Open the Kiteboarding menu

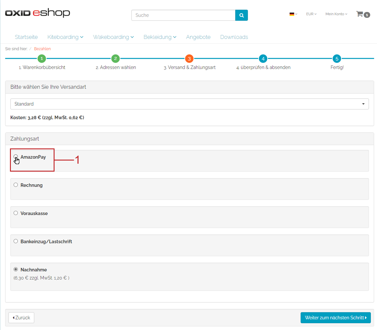pyautogui.click(x=65, y=37)
